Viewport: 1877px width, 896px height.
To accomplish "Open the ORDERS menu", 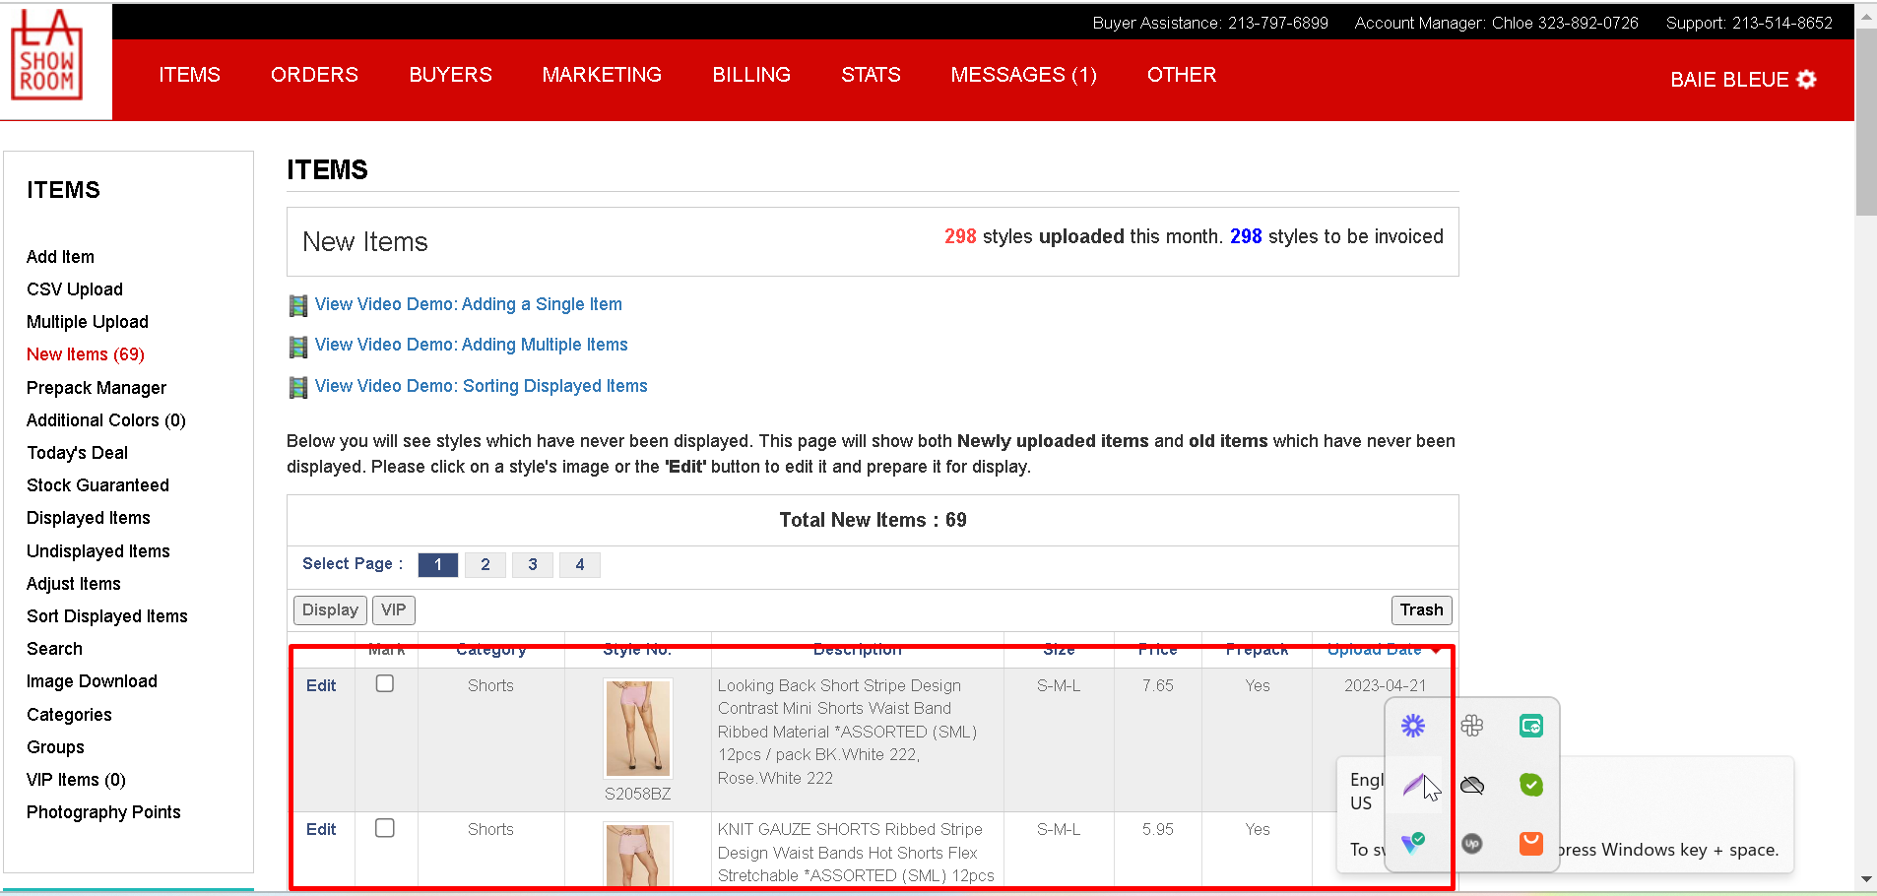I will 315,75.
